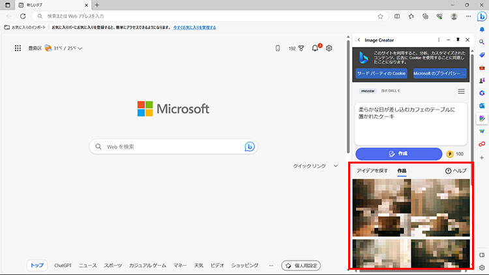Switch to the アイデアを探す tab

[x=372, y=171]
